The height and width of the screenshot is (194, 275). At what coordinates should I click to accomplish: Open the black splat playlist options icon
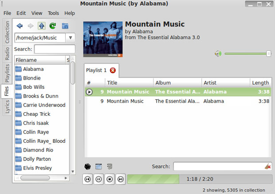(x=88, y=167)
